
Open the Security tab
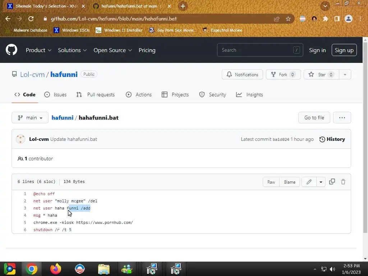(213, 95)
